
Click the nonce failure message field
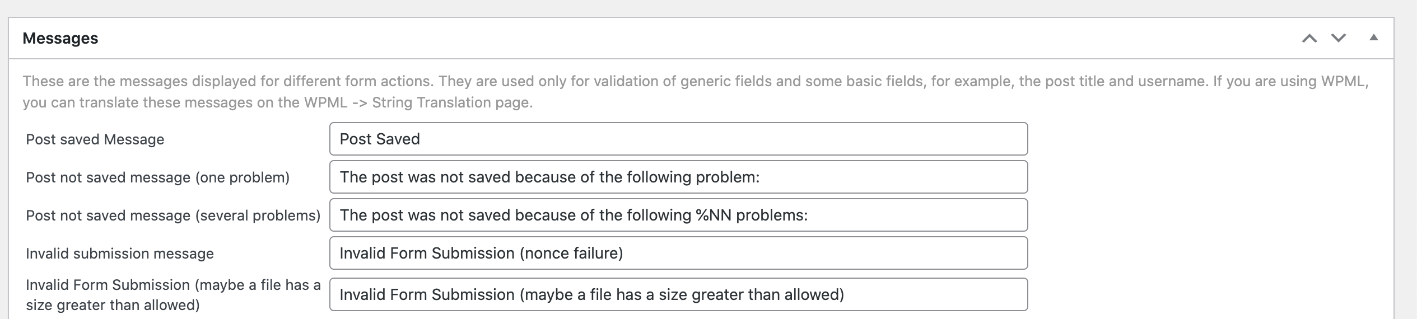coord(678,253)
